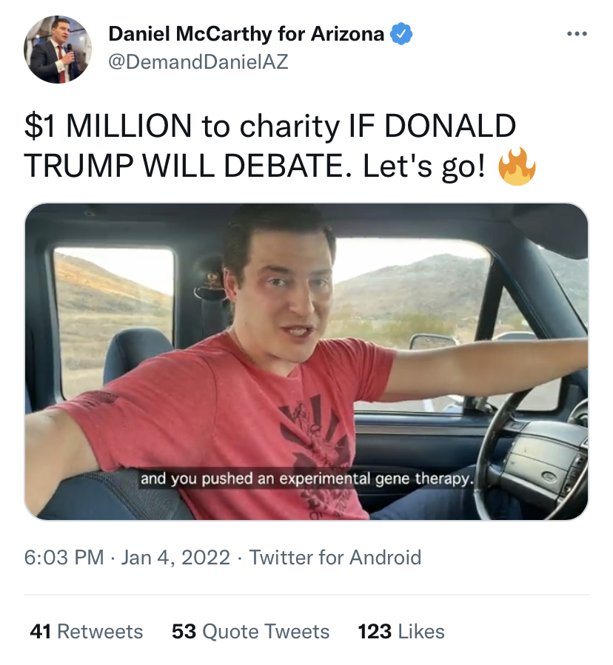
Task: Open the 6:03 PM timestamp link
Action: [64, 557]
